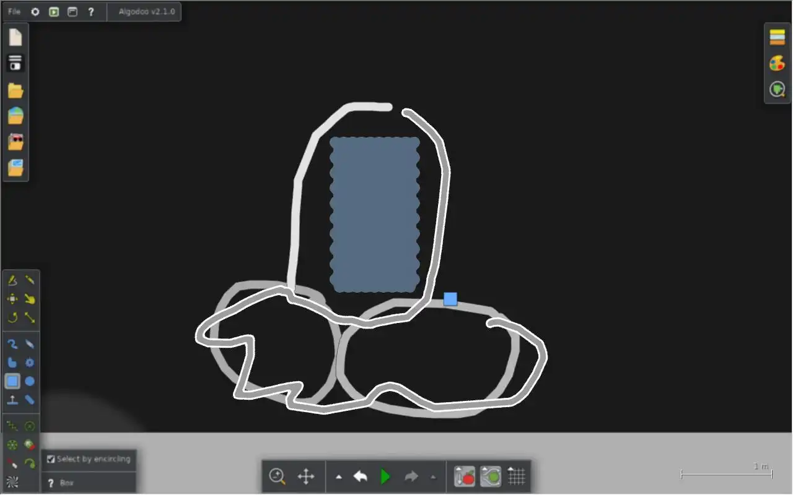
Task: Expand the undo history arrow
Action: [338, 477]
